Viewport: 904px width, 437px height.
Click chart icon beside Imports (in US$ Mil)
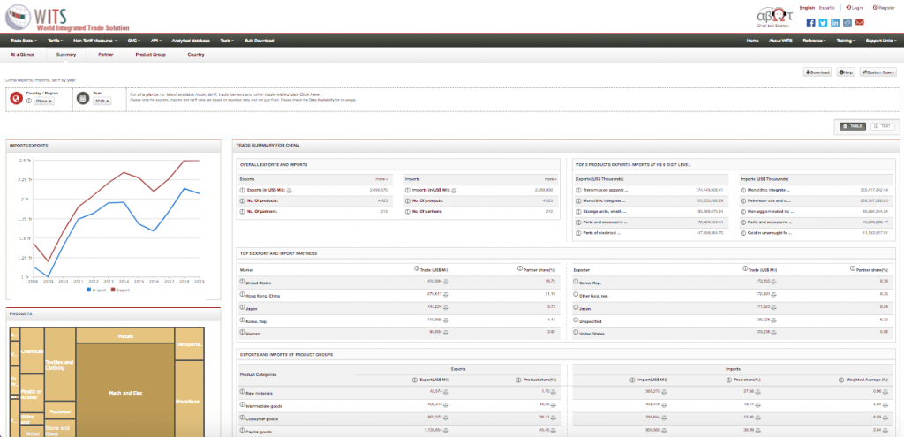(x=455, y=191)
